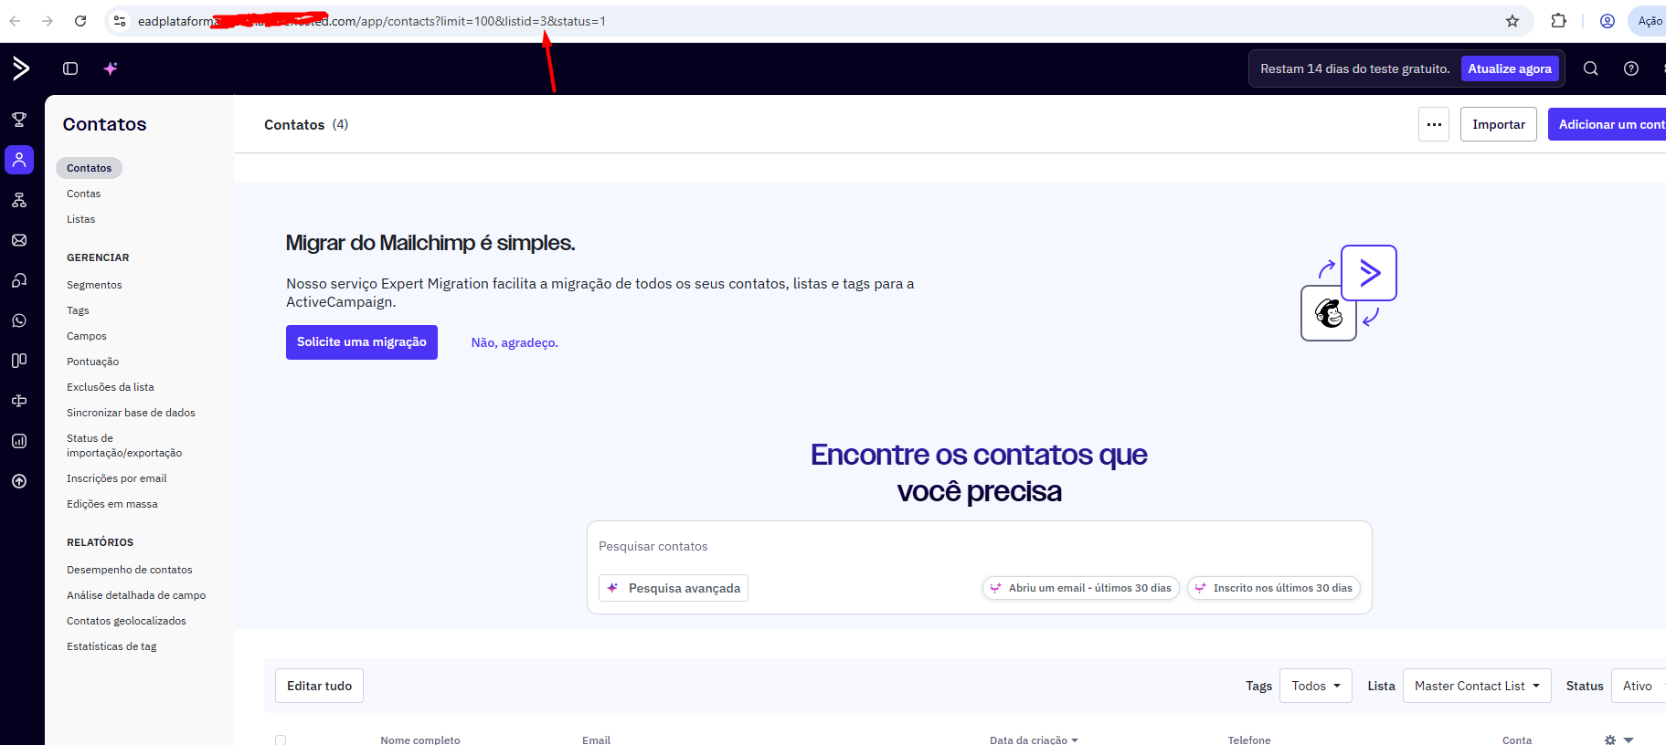Open the help question mark icon
The image size is (1666, 745).
[x=1631, y=68]
